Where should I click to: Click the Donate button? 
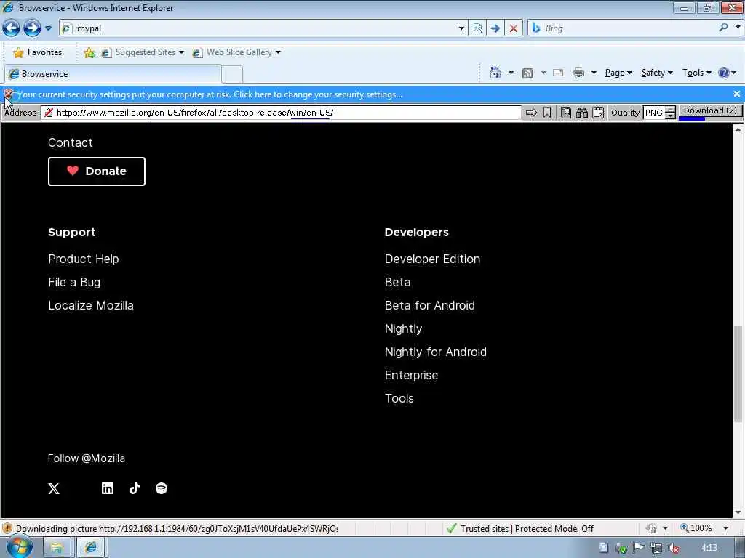(x=97, y=171)
